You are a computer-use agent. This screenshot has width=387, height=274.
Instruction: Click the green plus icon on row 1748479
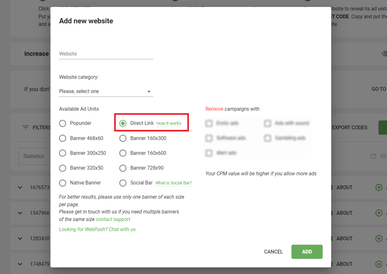379,264
